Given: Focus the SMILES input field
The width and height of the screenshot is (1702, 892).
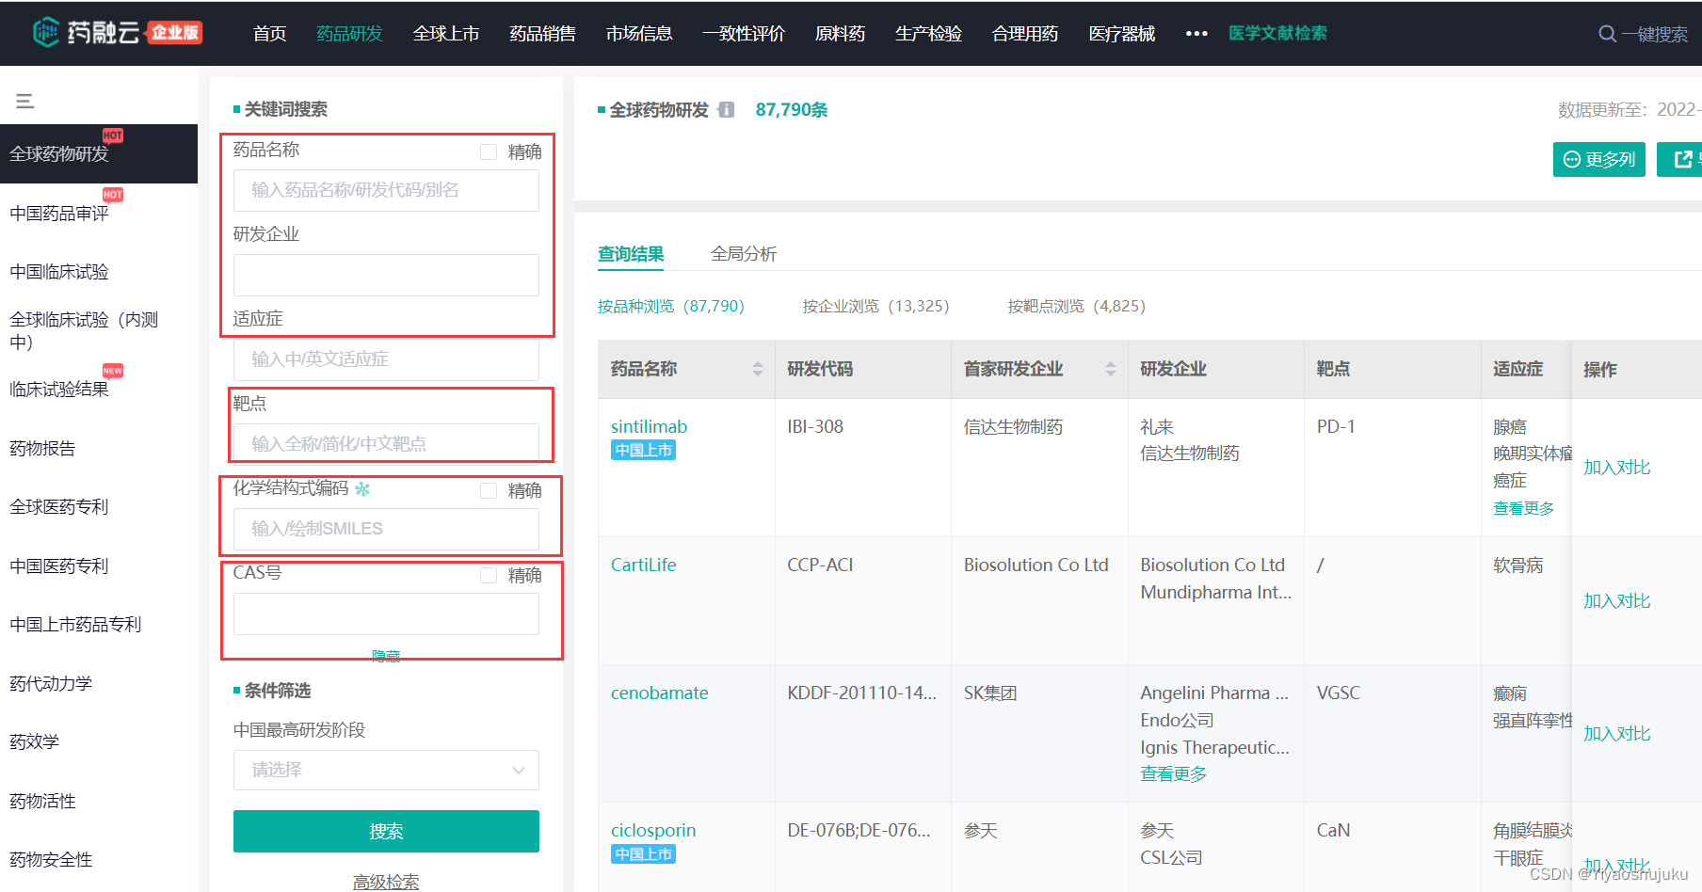Looking at the screenshot, I should pyautogui.click(x=386, y=529).
